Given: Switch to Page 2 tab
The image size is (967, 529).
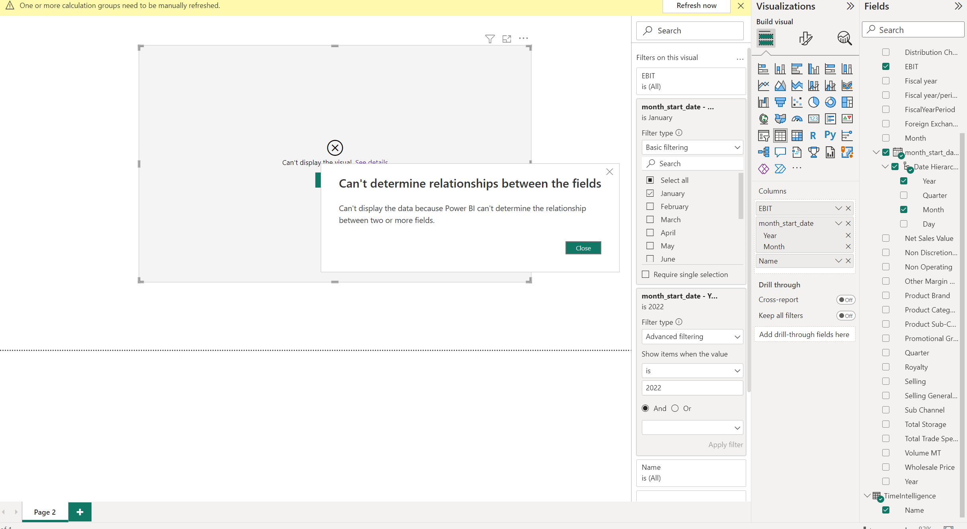Looking at the screenshot, I should pos(45,512).
